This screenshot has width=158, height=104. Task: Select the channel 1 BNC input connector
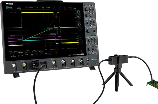pos(14,66)
